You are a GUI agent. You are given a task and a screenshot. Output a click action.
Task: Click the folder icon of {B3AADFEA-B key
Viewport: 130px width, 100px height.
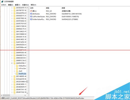click(15, 13)
